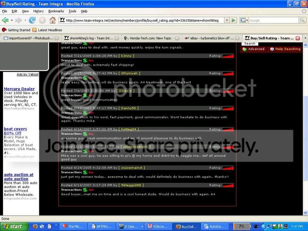Open the Back history dropdown arrow
Image resolution: width=308 pixels, height=231 pixels.
(12, 20)
